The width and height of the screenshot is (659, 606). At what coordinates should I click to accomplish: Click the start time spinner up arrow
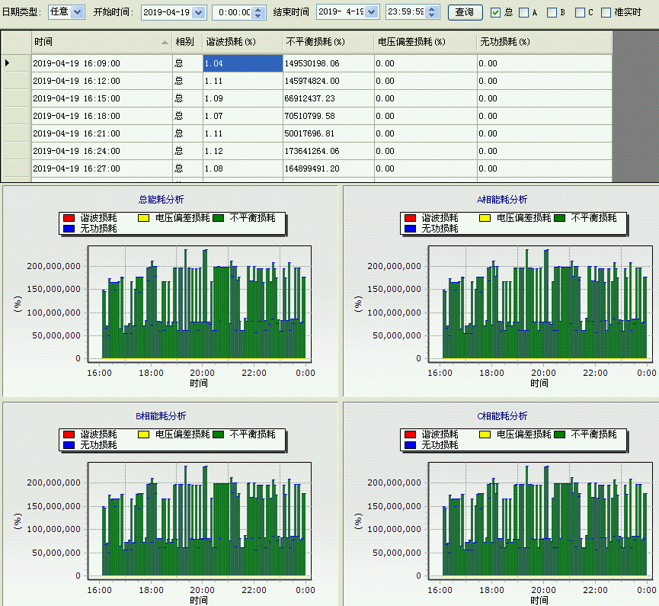(258, 8)
